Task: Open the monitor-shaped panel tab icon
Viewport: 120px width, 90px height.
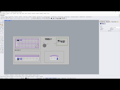Action: 101,22
